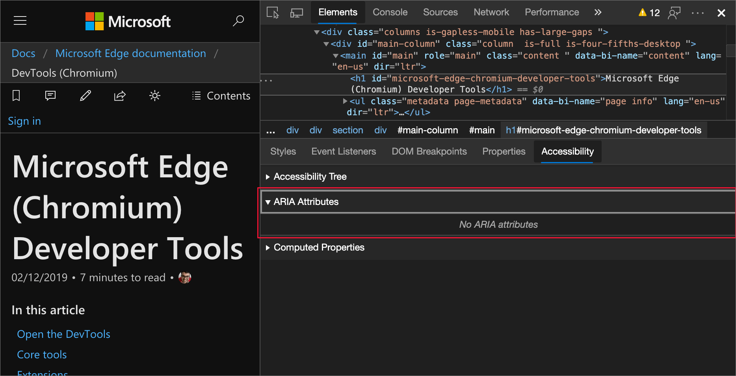736x376 pixels.
Task: Bookmark this article
Action: click(16, 96)
